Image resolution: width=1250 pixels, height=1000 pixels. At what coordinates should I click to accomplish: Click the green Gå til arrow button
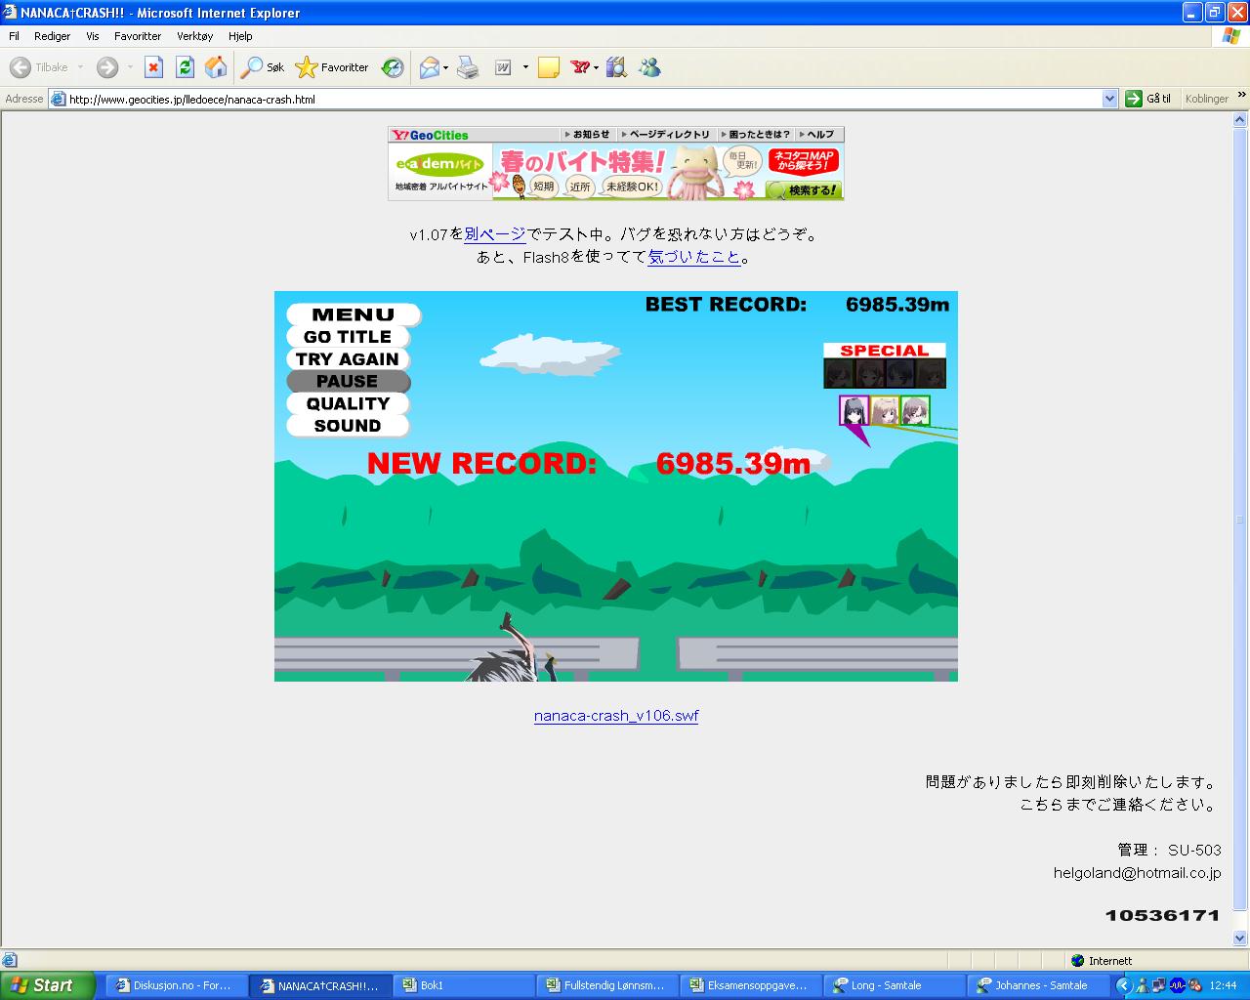tap(1148, 99)
